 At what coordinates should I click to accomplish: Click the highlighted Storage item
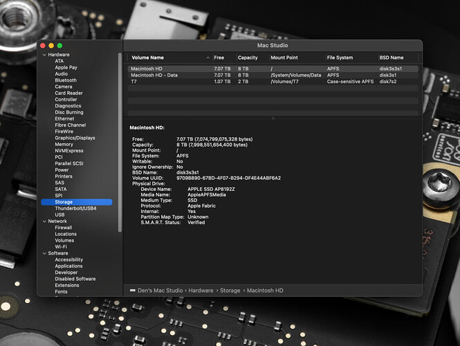(77, 202)
